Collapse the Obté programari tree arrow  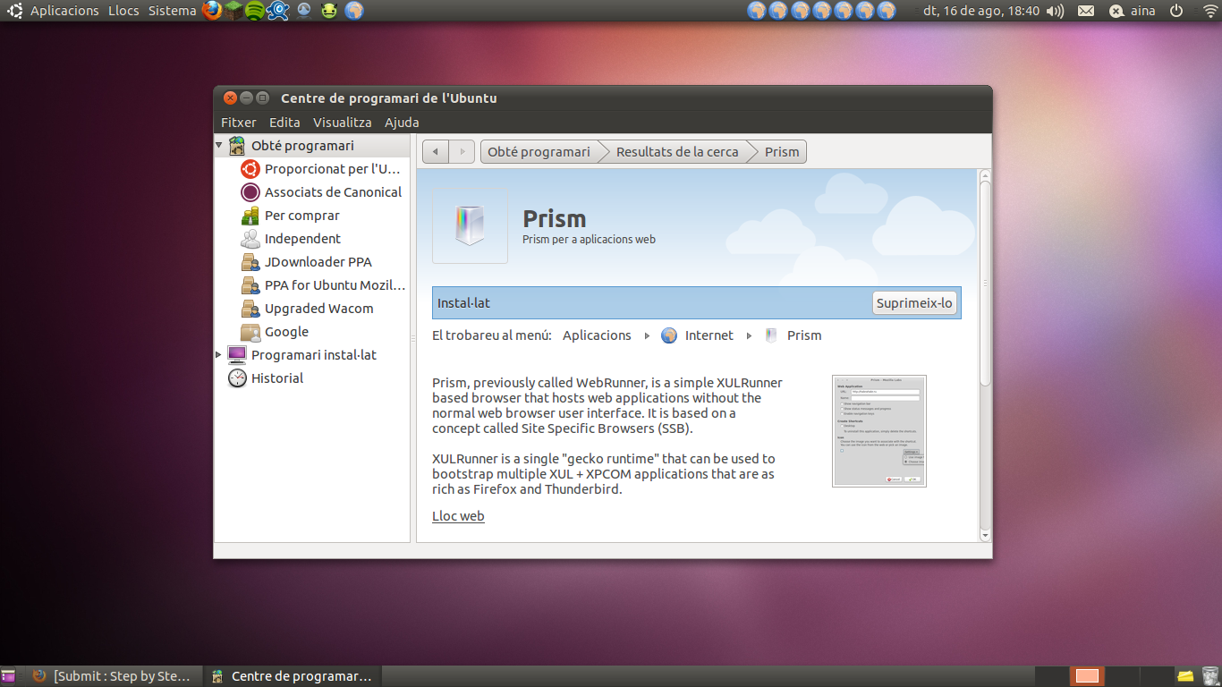click(218, 145)
